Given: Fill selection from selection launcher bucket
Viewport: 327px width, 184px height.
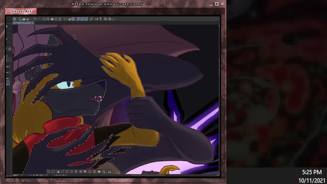Looking at the screenshot, I should [x=99, y=172].
